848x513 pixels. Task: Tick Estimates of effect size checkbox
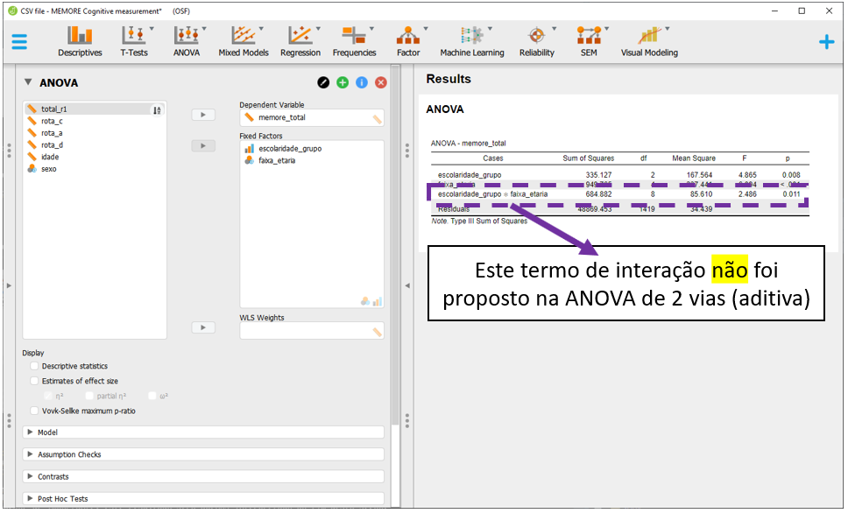point(34,381)
